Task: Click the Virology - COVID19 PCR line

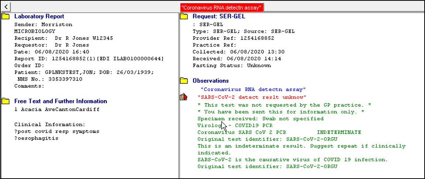Action: click(x=235, y=125)
